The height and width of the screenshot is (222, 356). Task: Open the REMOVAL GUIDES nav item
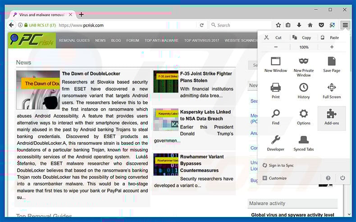(74, 41)
